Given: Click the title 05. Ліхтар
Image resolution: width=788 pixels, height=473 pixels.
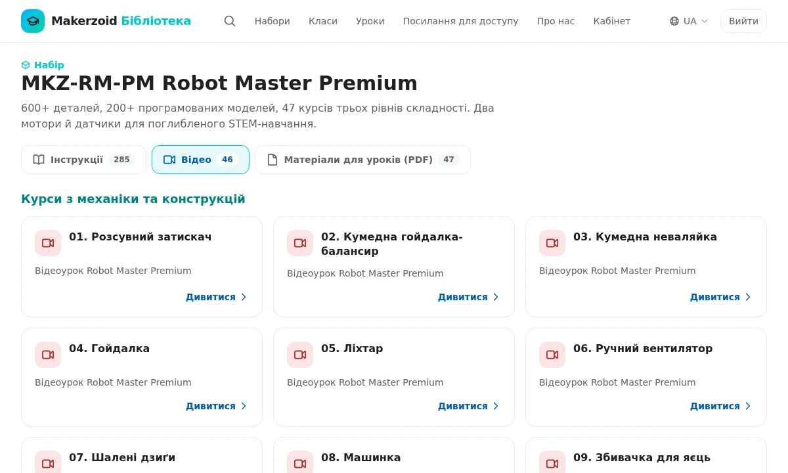Looking at the screenshot, I should coord(352,348).
